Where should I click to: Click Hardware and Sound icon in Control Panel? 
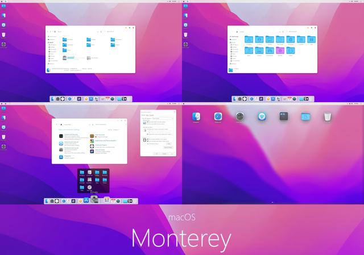[x=61, y=149]
